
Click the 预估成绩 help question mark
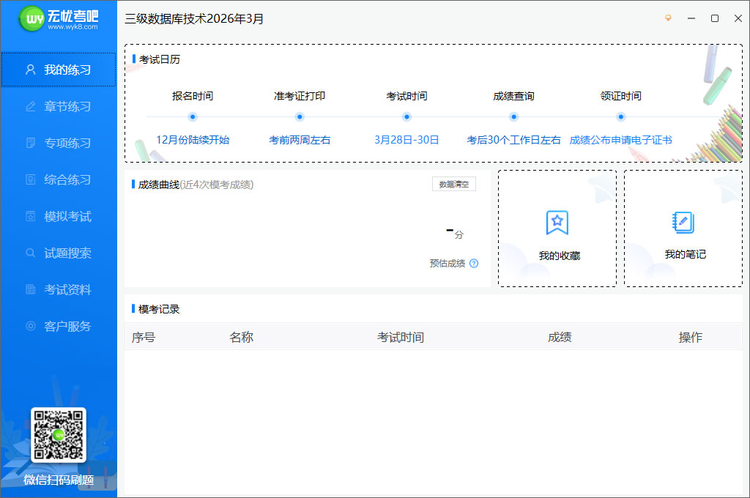coord(475,263)
